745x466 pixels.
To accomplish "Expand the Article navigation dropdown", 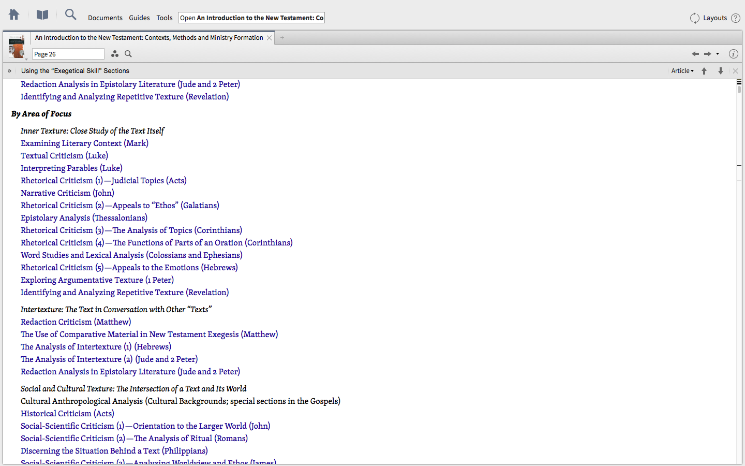I will (682, 71).
